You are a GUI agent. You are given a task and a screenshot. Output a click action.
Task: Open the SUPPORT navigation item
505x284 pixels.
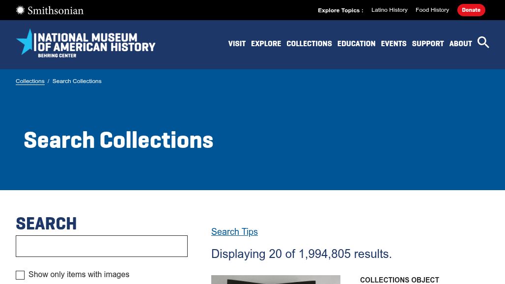pyautogui.click(x=427, y=44)
